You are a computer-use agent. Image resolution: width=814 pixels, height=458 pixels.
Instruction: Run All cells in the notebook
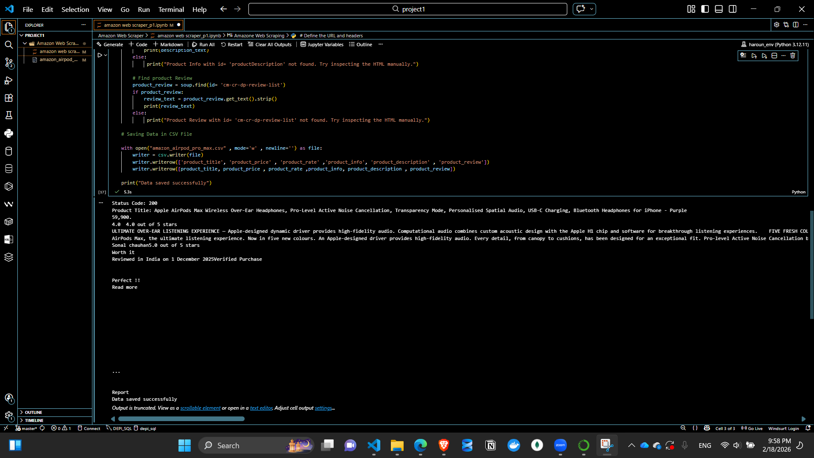click(203, 44)
